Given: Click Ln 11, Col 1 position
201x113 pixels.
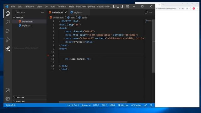Looking at the screenshot, I should (73, 105).
